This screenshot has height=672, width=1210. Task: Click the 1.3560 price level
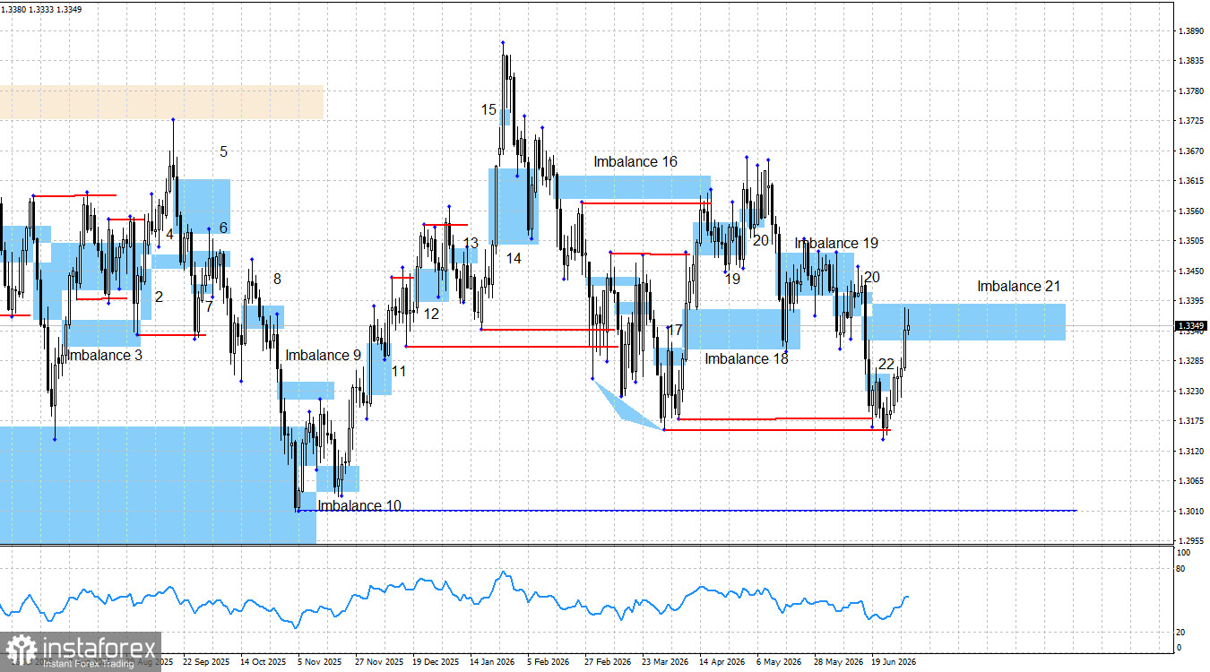pos(1192,211)
